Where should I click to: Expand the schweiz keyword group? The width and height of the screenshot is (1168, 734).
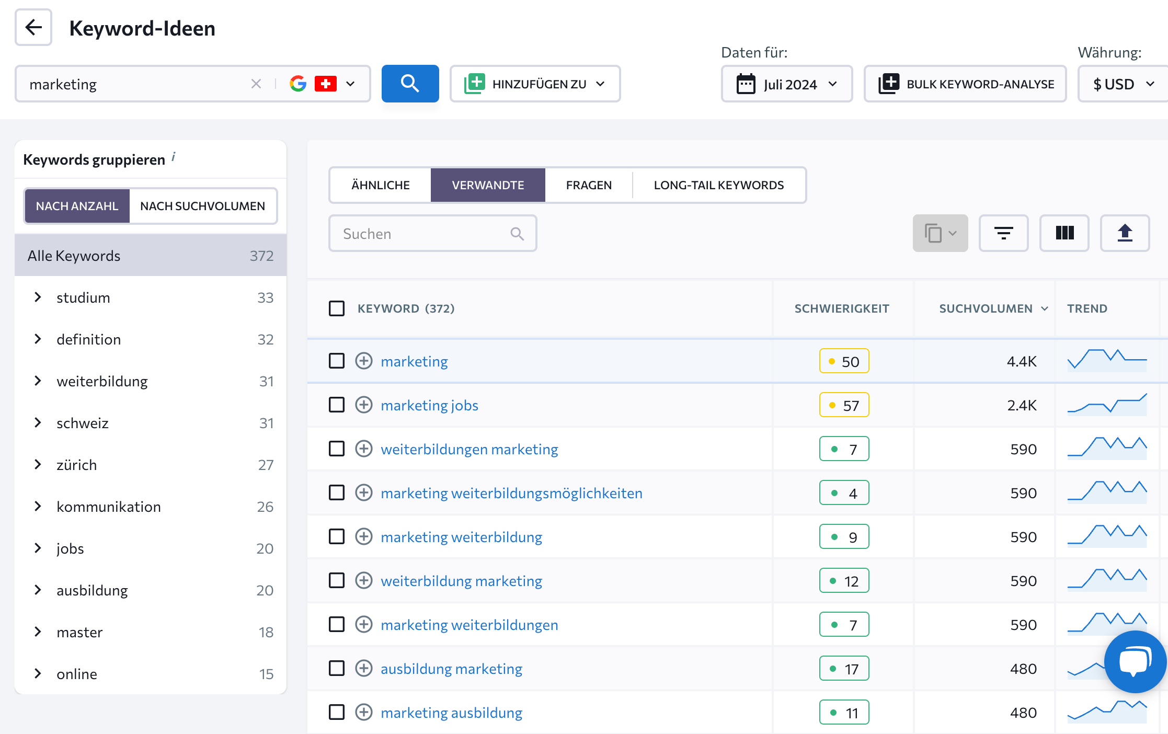(38, 422)
